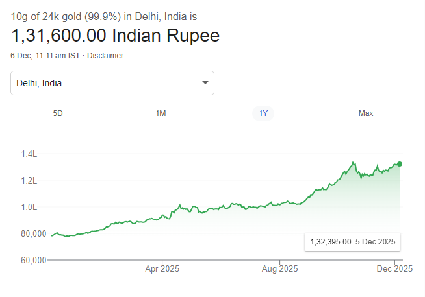425x297 pixels.
Task: Click the Dec 2025 axis label
Action: 394,268
